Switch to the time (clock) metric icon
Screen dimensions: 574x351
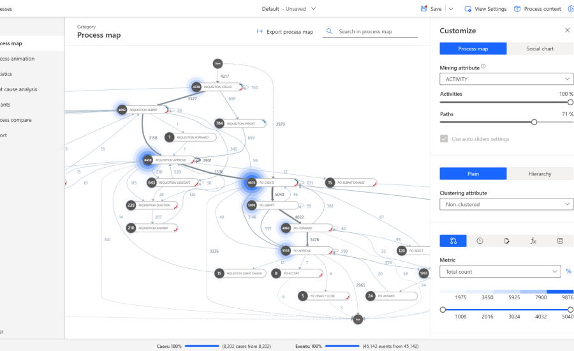coord(480,241)
